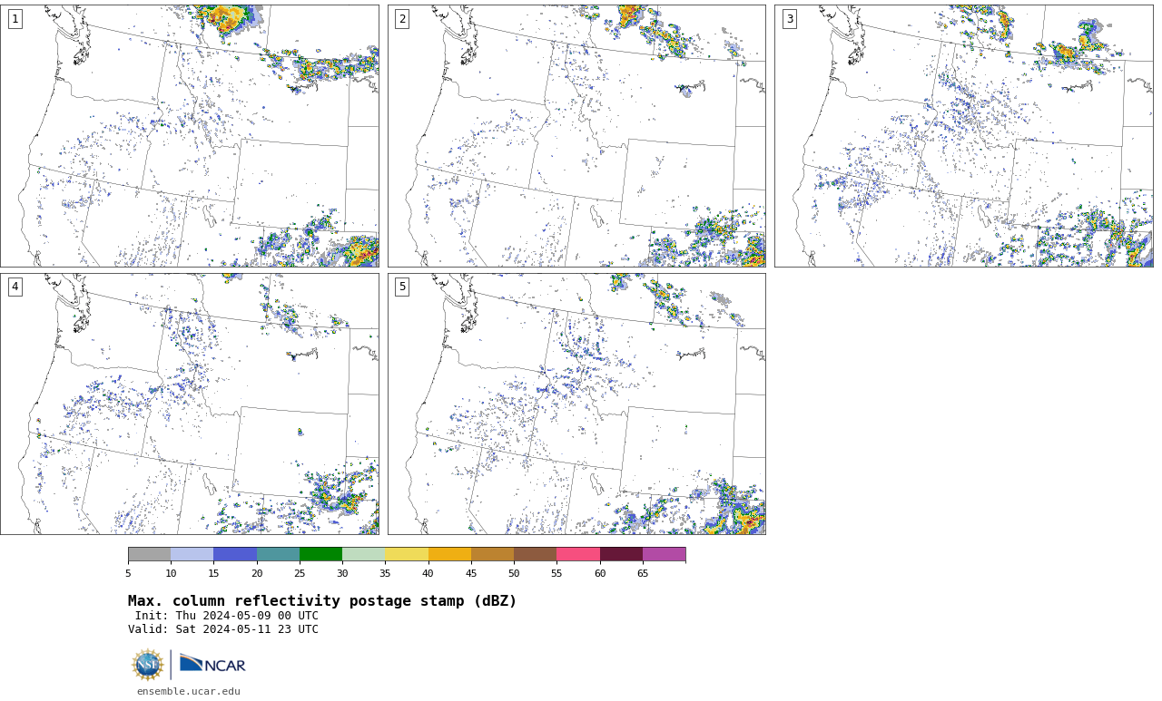The height and width of the screenshot is (701, 1162).
Task: Click the Valid: Sat 2024-05-11 23 UTC line
Action: 223,629
